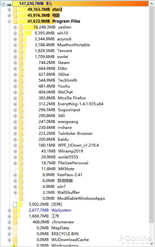Select the WpSystem blue entry
Viewport: 155px width, 247px height.
tap(50, 210)
